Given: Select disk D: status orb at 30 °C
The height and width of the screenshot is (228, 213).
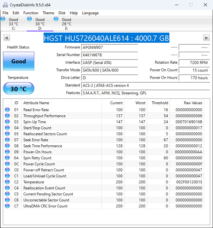Looking at the screenshot, I should click(29, 19).
